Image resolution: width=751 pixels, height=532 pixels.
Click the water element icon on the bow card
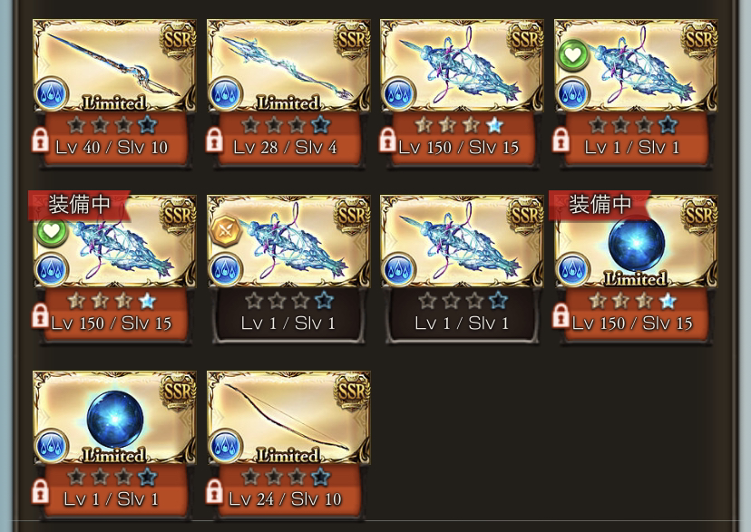coord(225,444)
